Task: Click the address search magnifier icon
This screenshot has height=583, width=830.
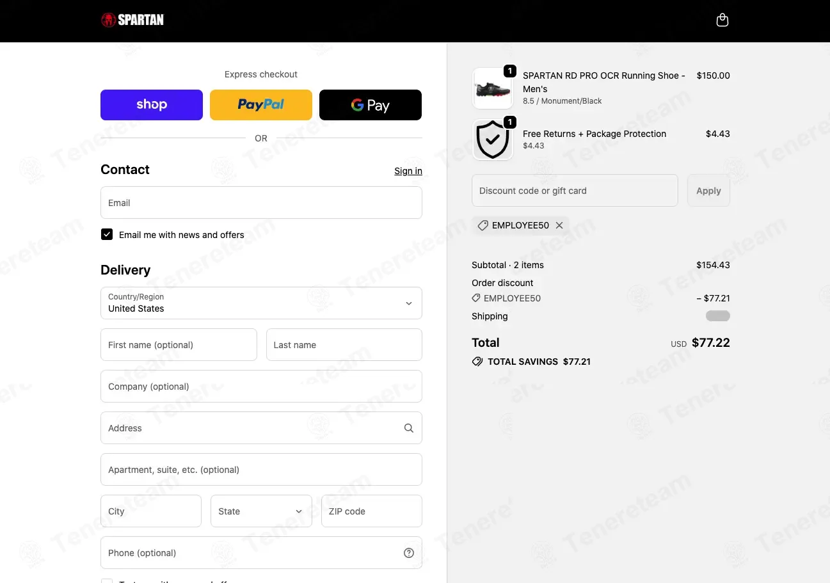Action: click(409, 428)
